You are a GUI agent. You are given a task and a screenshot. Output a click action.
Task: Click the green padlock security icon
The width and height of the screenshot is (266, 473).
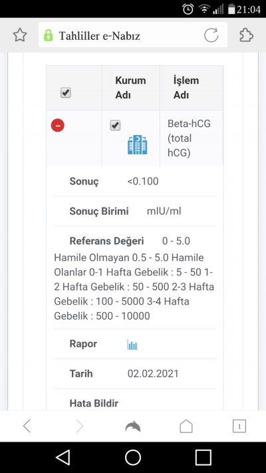tap(49, 35)
